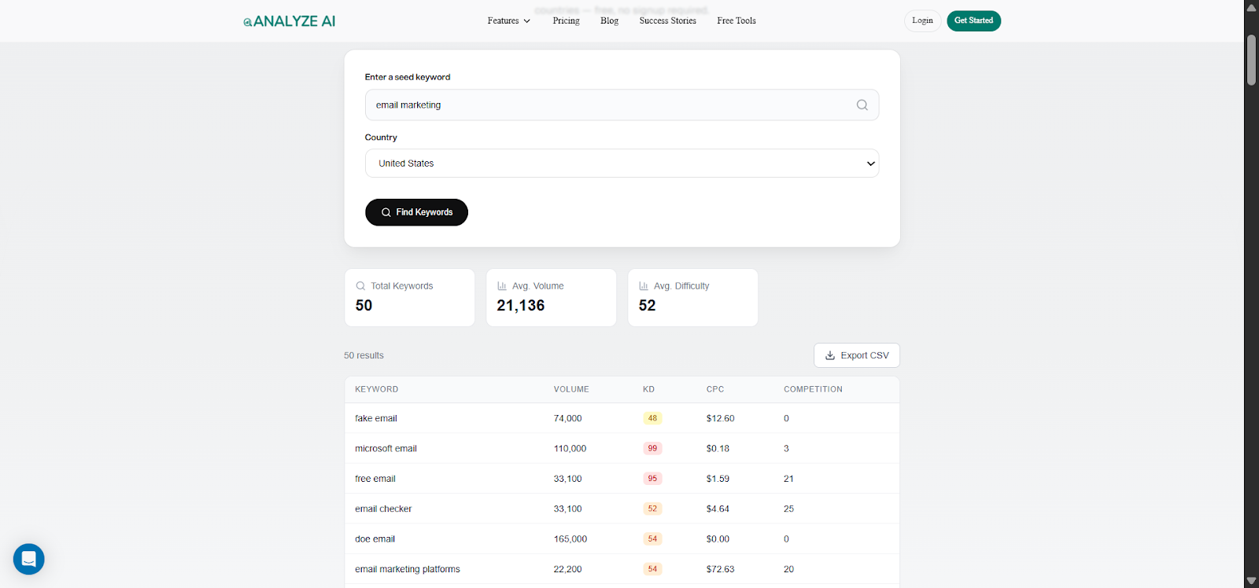Open the Country dropdown showing United States

click(622, 164)
